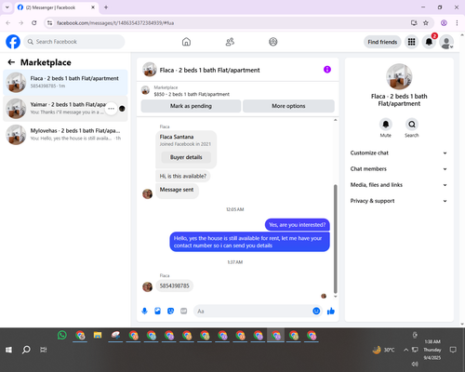
Task: Click the listing thumbnail in the right panel
Action: tap(399, 76)
